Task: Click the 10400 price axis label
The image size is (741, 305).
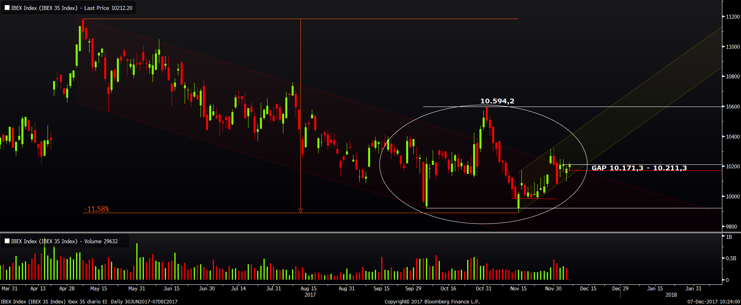Action: (x=733, y=137)
